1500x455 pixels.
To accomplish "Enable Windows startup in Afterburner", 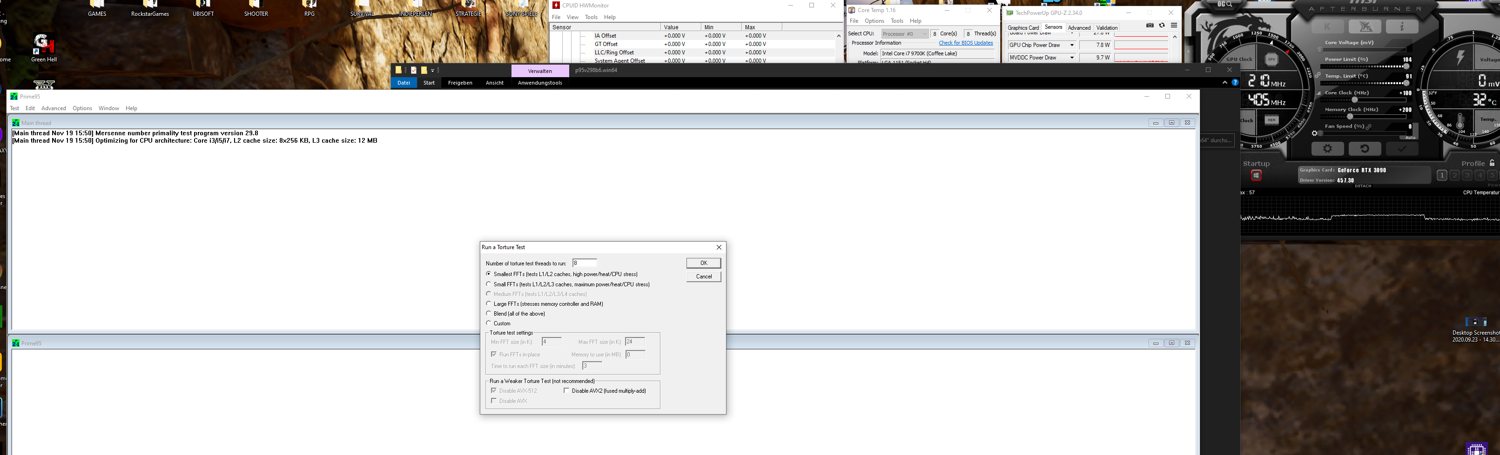I will point(1256,175).
